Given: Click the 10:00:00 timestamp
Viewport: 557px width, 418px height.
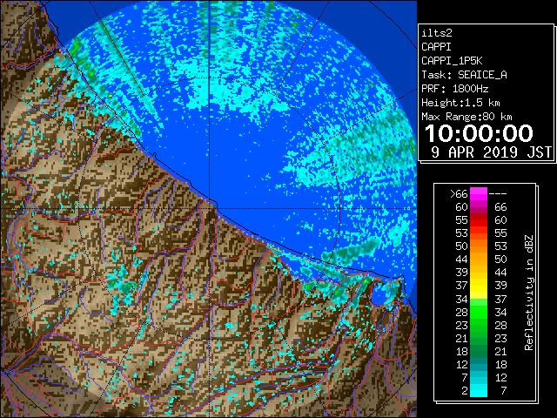Looking at the screenshot, I should [479, 133].
